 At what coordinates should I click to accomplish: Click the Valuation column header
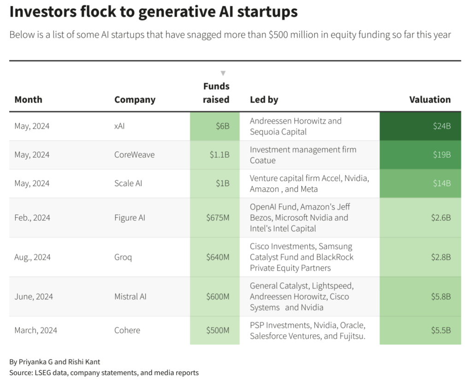pos(430,99)
